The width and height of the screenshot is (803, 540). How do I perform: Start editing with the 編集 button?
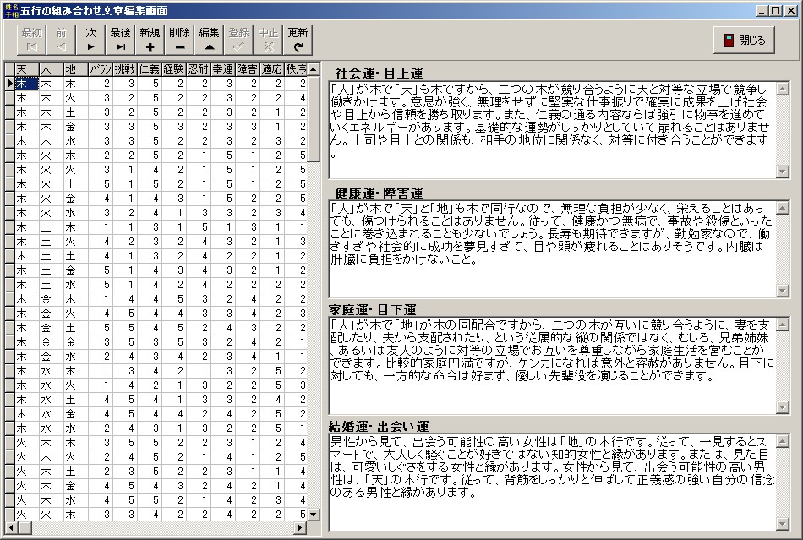click(x=210, y=40)
